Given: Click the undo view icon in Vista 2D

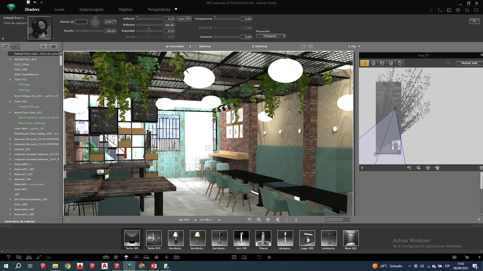Looking at the screenshot, I should 409,168.
